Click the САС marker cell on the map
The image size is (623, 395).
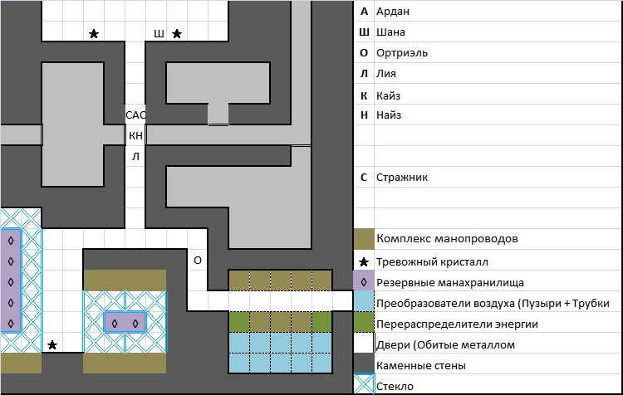pos(135,115)
